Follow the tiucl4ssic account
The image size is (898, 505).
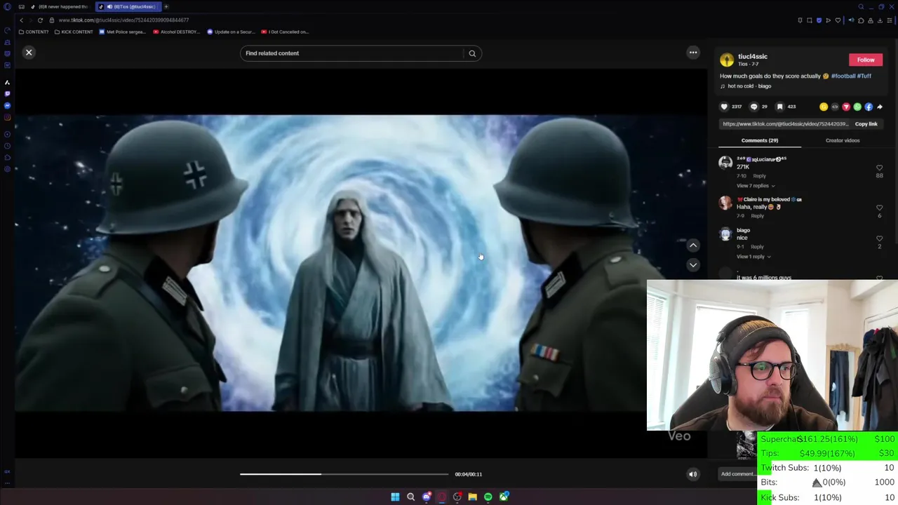[x=866, y=60]
